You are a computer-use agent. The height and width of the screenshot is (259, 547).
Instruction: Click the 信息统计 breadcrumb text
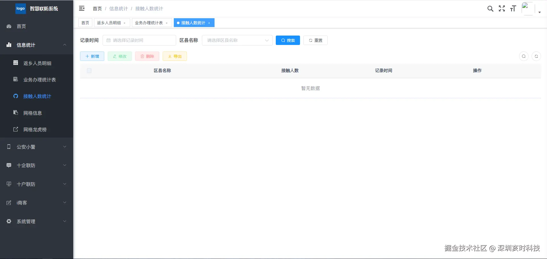[x=119, y=9]
